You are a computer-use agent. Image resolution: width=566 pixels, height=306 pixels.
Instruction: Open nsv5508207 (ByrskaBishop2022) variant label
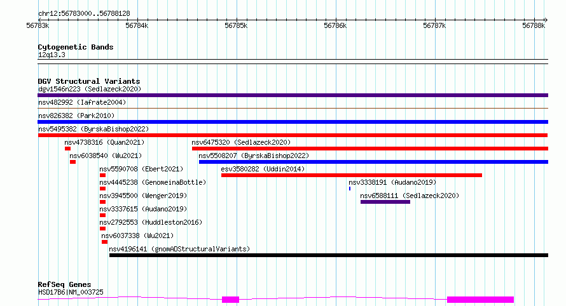(254, 156)
